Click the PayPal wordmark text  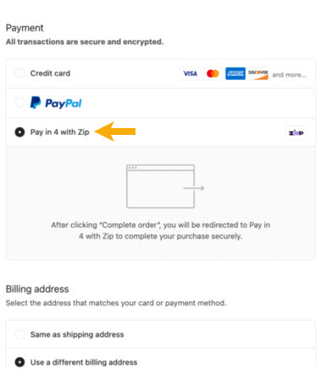pyautogui.click(x=64, y=103)
